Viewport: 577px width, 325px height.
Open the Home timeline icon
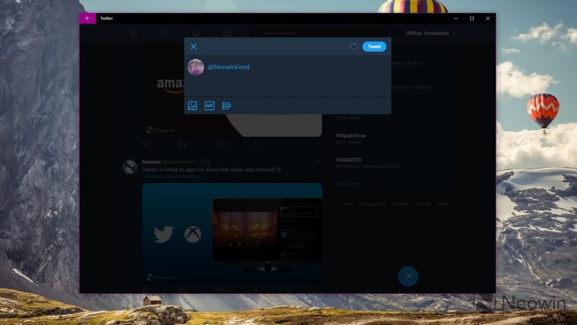[134, 33]
